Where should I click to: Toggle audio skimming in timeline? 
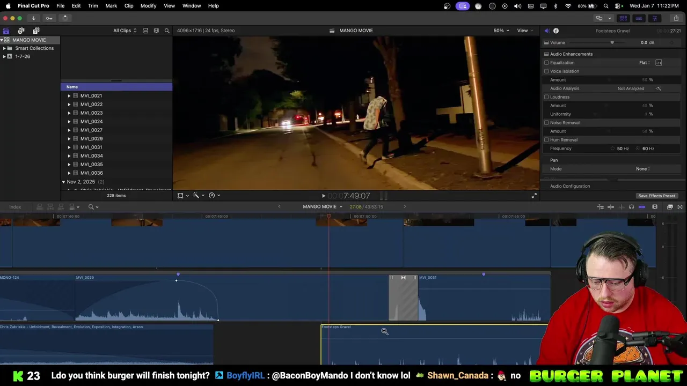(x=621, y=207)
